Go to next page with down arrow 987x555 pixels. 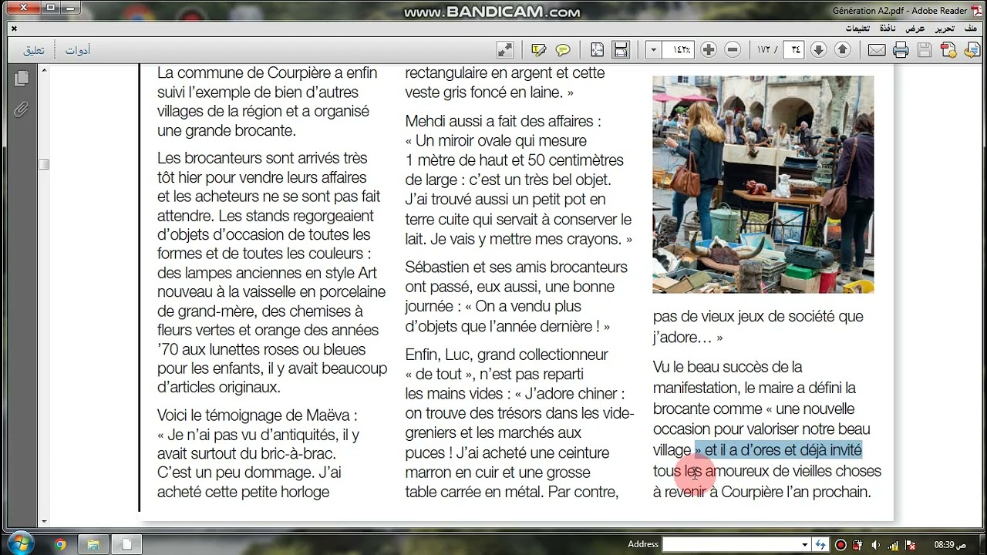(x=819, y=50)
